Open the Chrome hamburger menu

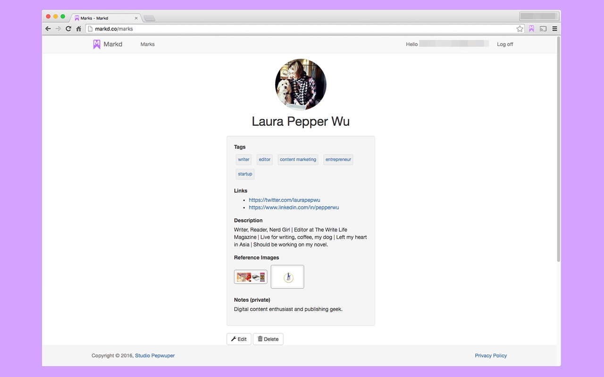pos(555,29)
